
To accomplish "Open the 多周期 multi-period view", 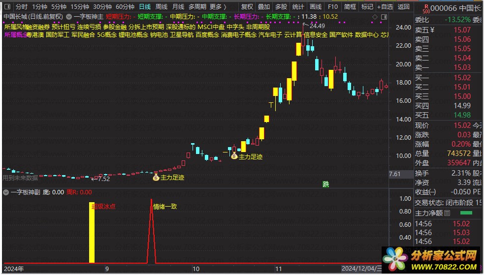I will pyautogui.click(x=197, y=6).
